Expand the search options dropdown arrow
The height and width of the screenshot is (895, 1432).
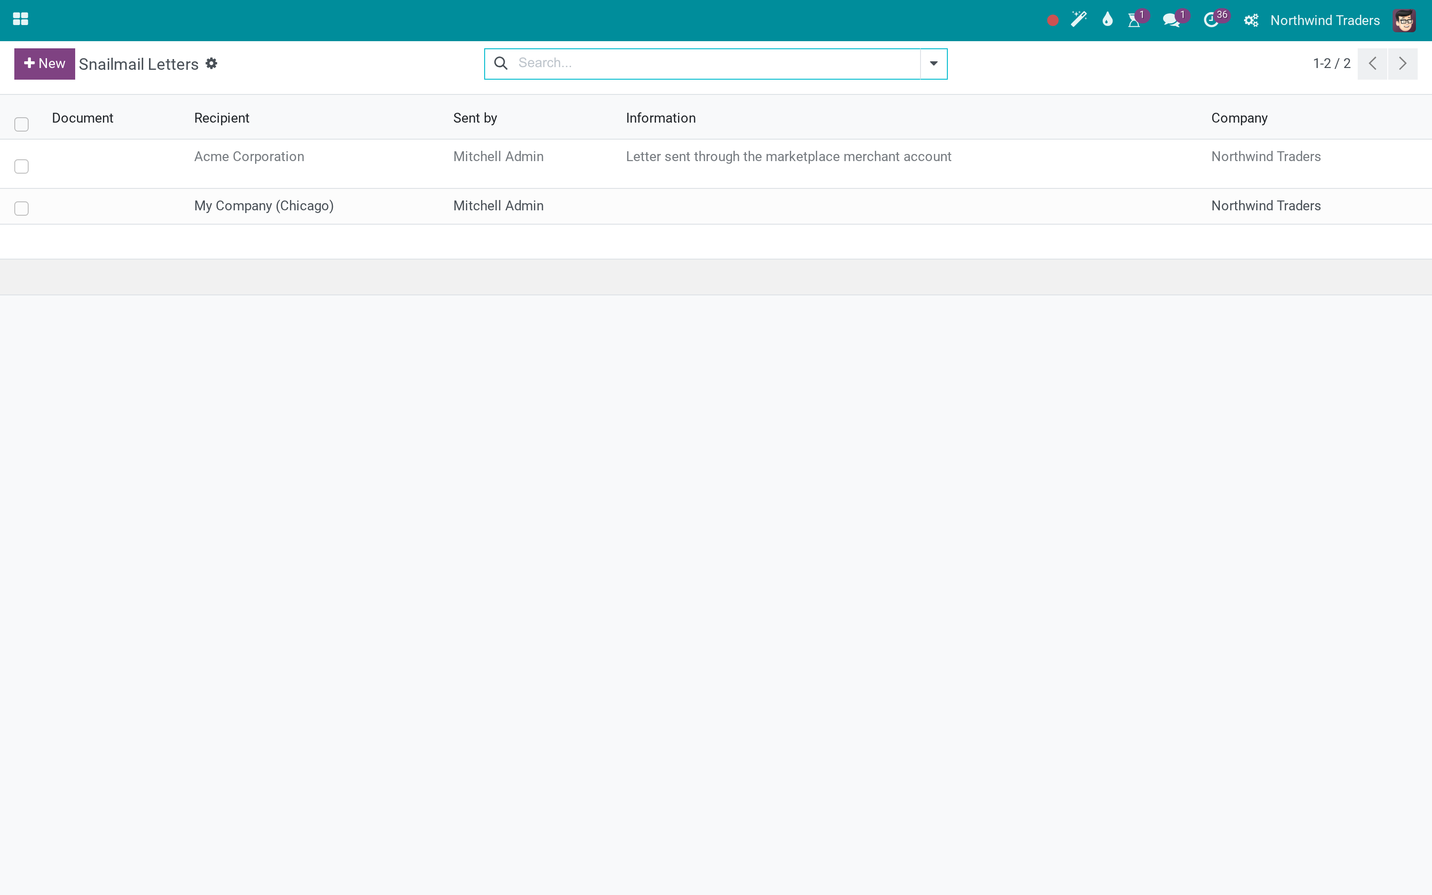(933, 64)
